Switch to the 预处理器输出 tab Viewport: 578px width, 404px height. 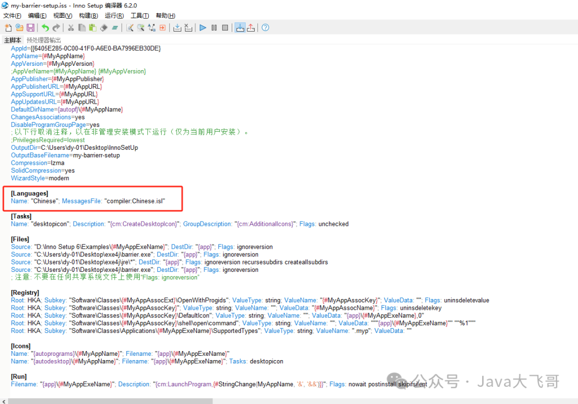44,40
